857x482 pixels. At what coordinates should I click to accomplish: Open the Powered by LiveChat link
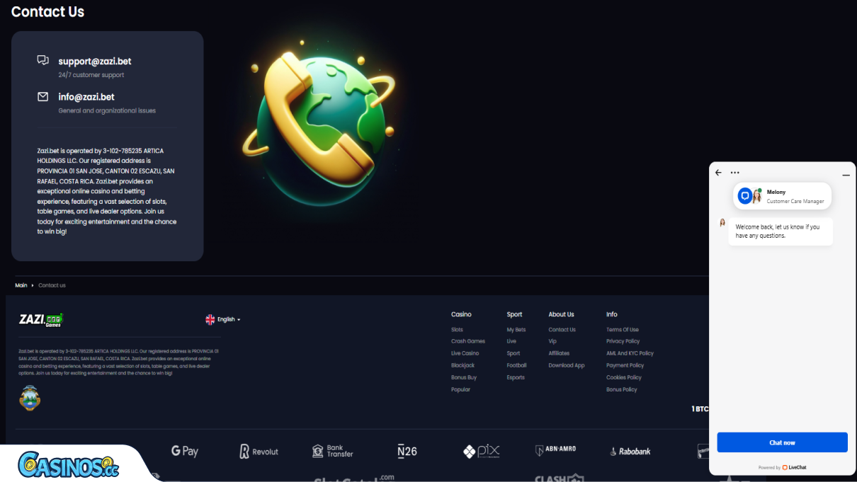tap(782, 467)
